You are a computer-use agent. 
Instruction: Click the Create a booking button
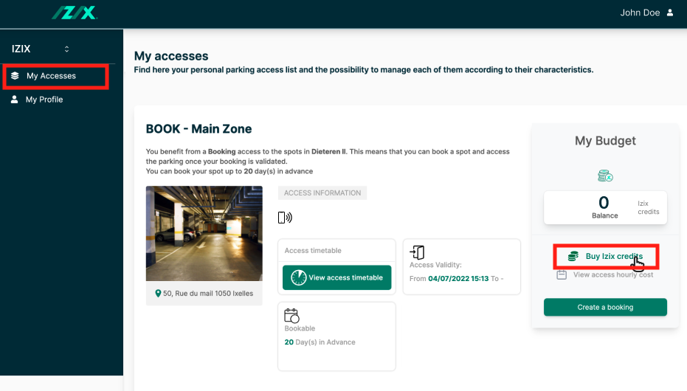pyautogui.click(x=605, y=307)
